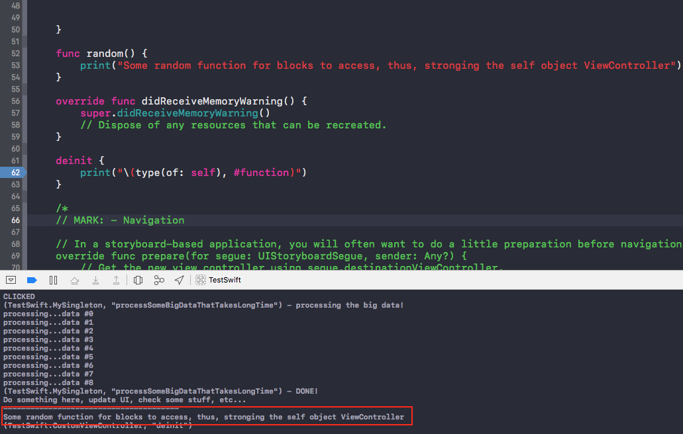Click console line 'processing the big data!'
The height and width of the screenshot is (434, 683).
[203, 305]
